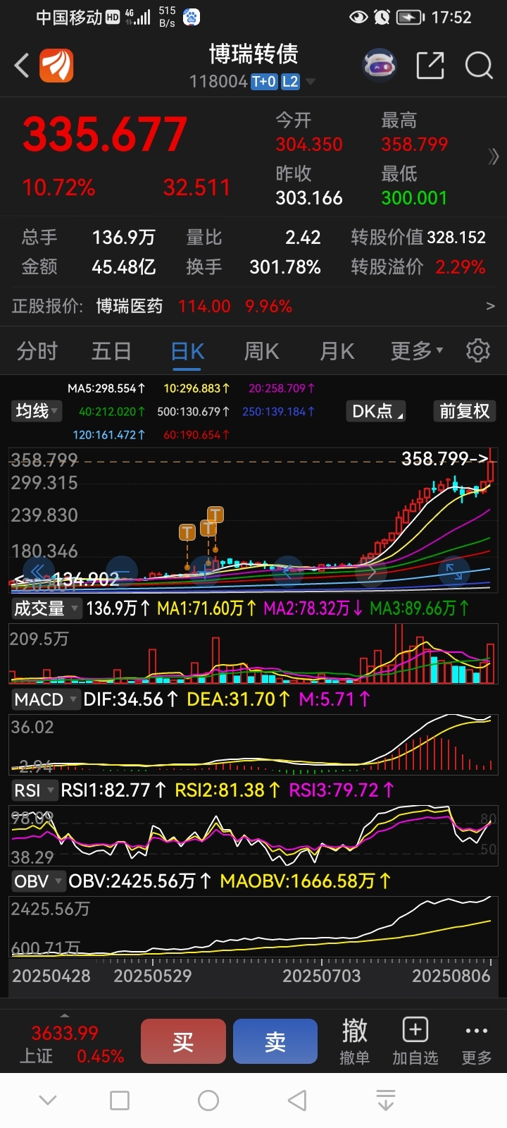Move chart right one step

click(x=371, y=572)
